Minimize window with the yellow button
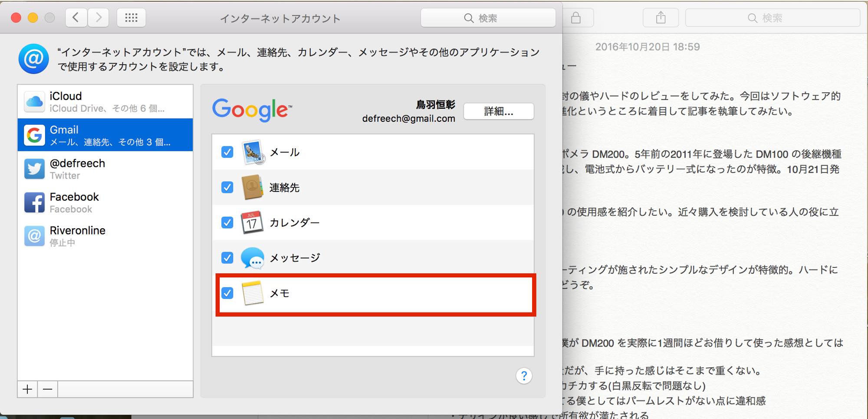The image size is (868, 419). pyautogui.click(x=33, y=18)
